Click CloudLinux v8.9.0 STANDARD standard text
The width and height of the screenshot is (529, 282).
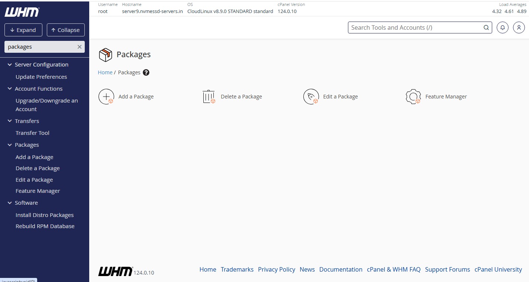click(230, 11)
